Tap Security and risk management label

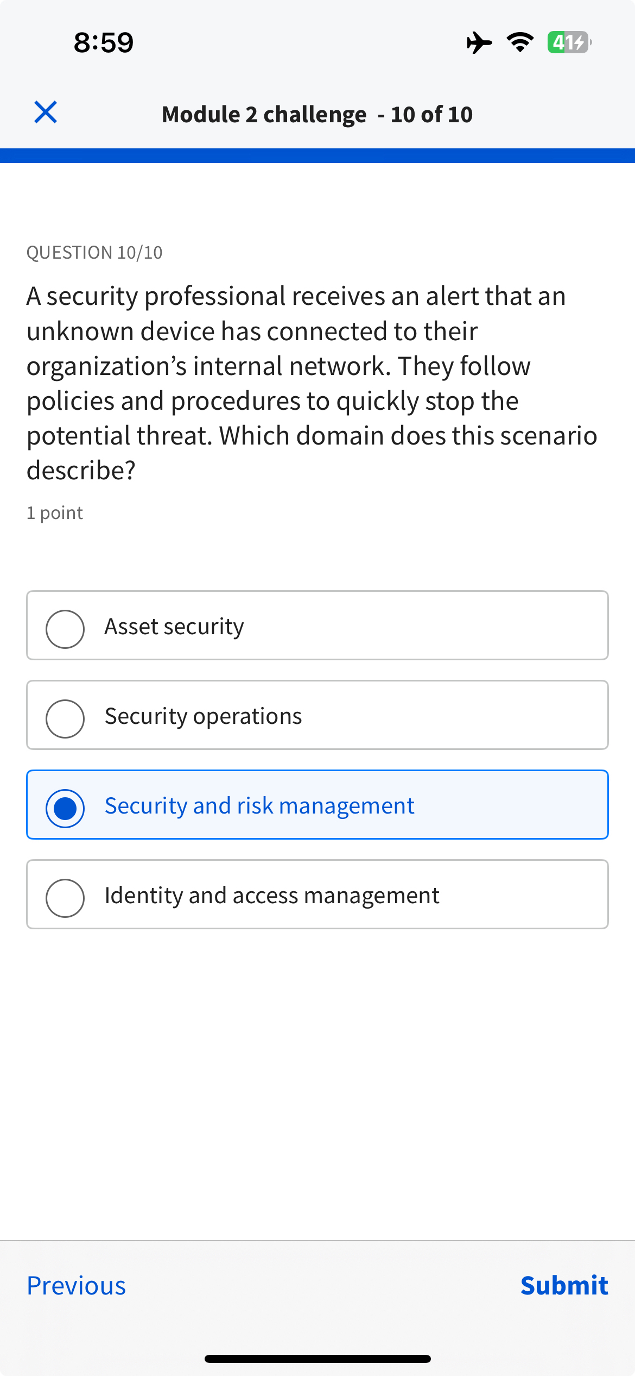[259, 806]
